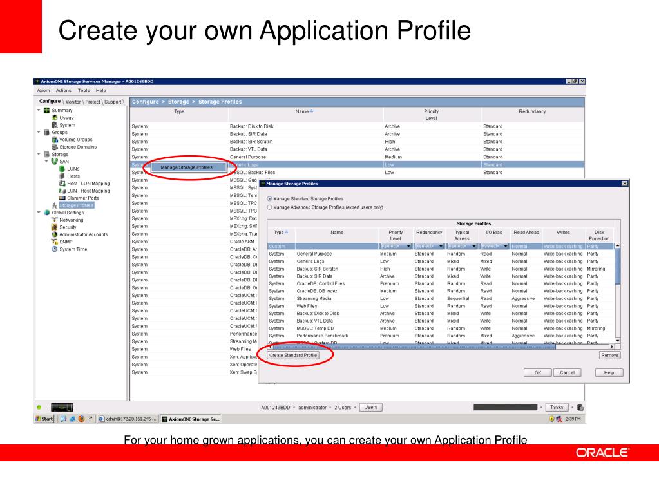Open the Windows Start menu
659x494 pixels.
[44, 419]
